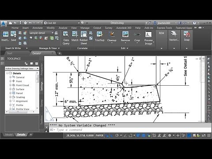212x159 pixels.
Task: Click the Match raster tool
Action: pyautogui.click(x=75, y=36)
